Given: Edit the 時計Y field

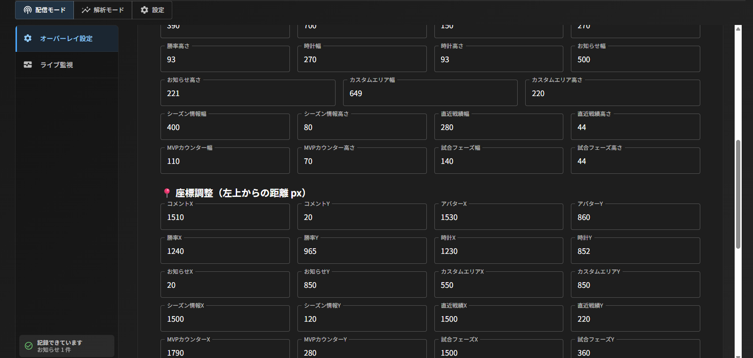Looking at the screenshot, I should point(635,251).
